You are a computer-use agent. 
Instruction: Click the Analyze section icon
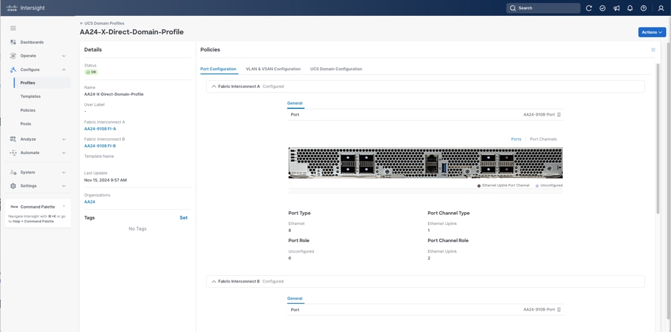[x=13, y=139]
